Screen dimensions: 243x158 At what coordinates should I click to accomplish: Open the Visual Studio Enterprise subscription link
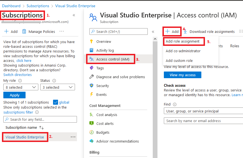[x=25, y=137]
